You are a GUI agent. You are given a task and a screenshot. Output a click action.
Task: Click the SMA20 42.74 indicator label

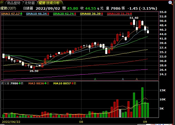[x=64, y=14]
